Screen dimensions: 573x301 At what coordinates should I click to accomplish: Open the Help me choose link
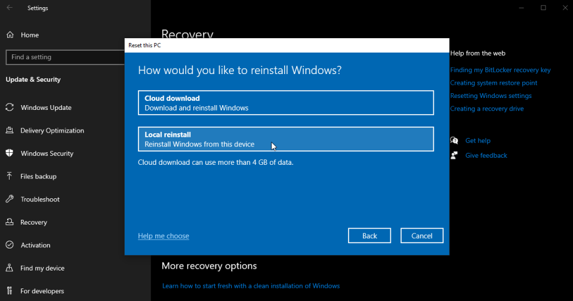point(164,236)
